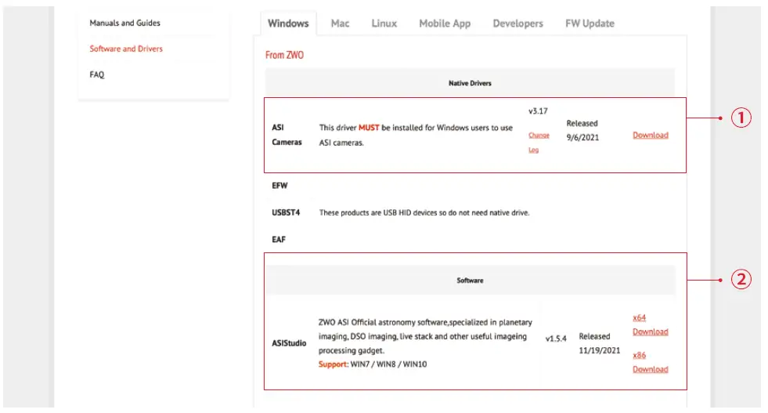Click the Support WIN7 / WIN8 / WIN10 line

click(373, 364)
